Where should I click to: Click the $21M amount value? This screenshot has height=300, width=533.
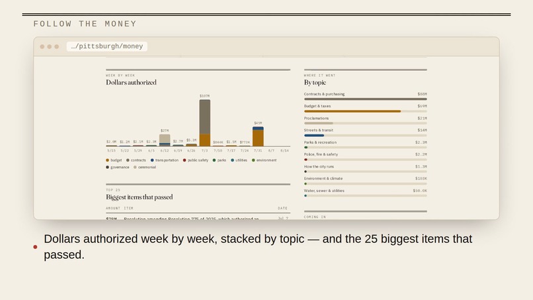(x=422, y=118)
